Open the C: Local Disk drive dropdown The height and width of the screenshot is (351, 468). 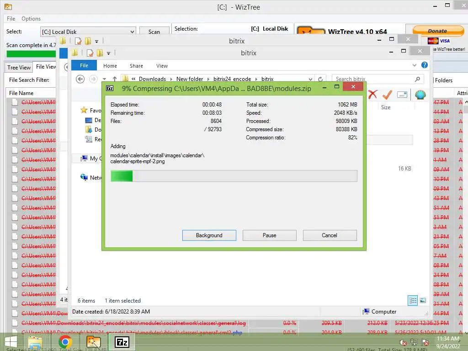pos(132,32)
